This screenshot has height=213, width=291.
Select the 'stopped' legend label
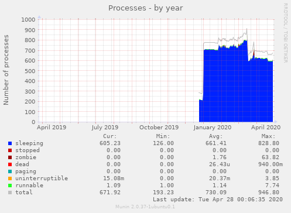tap(28, 150)
